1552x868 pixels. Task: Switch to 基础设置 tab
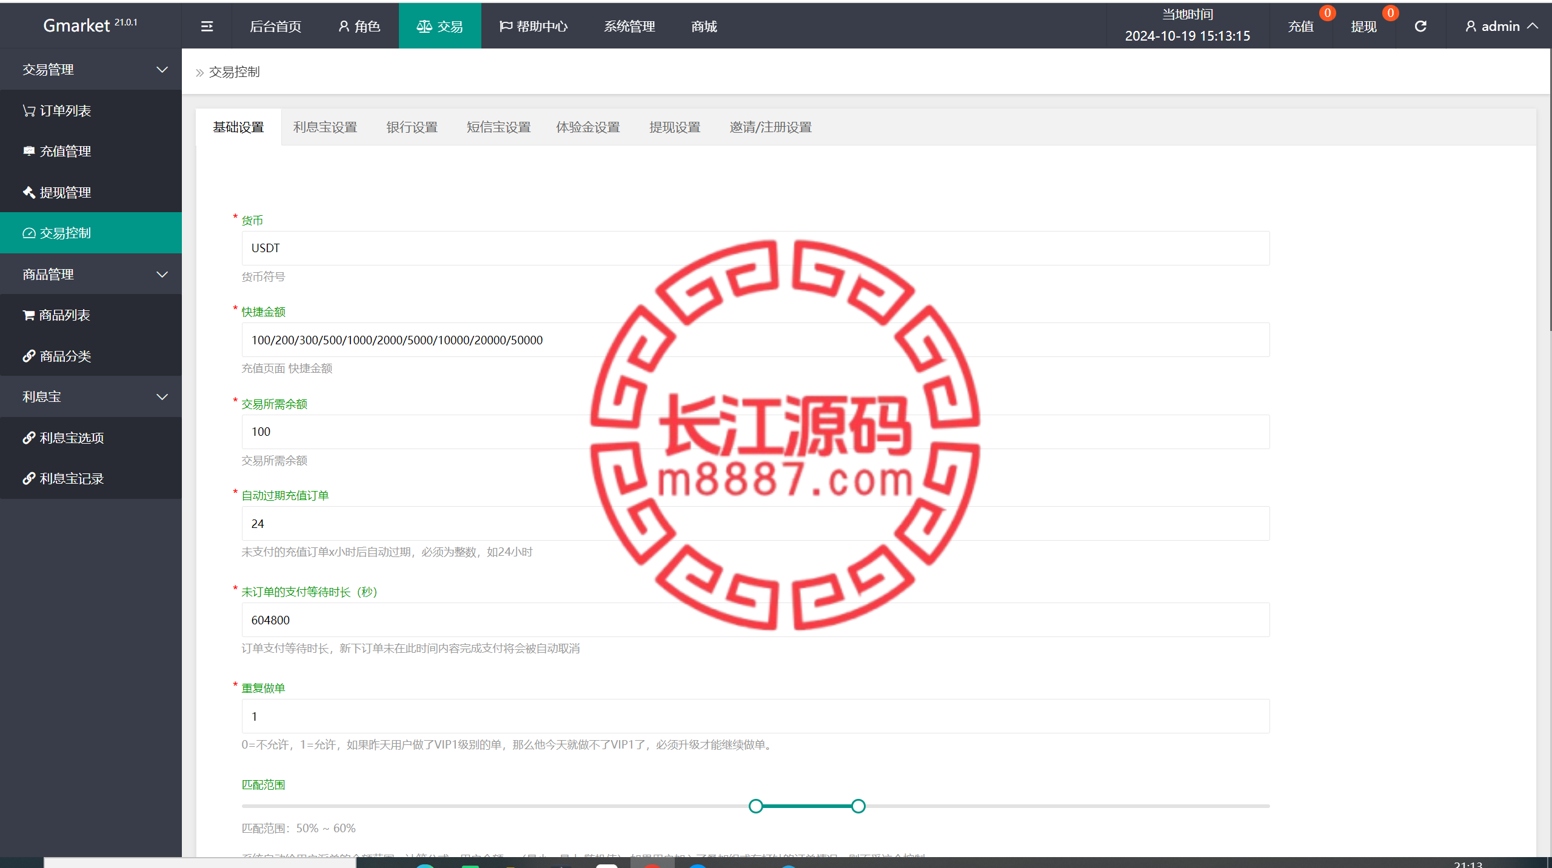coord(238,127)
